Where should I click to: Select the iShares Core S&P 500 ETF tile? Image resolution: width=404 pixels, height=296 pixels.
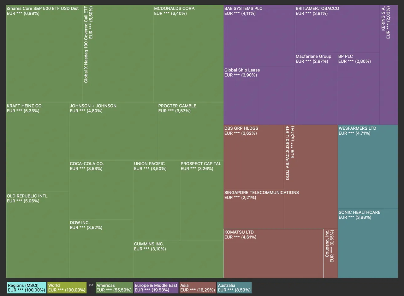tap(44, 53)
